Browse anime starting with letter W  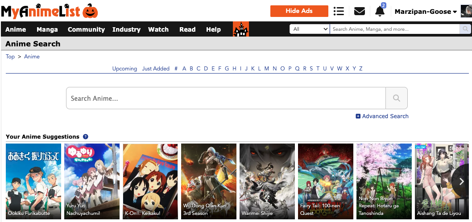(x=340, y=69)
